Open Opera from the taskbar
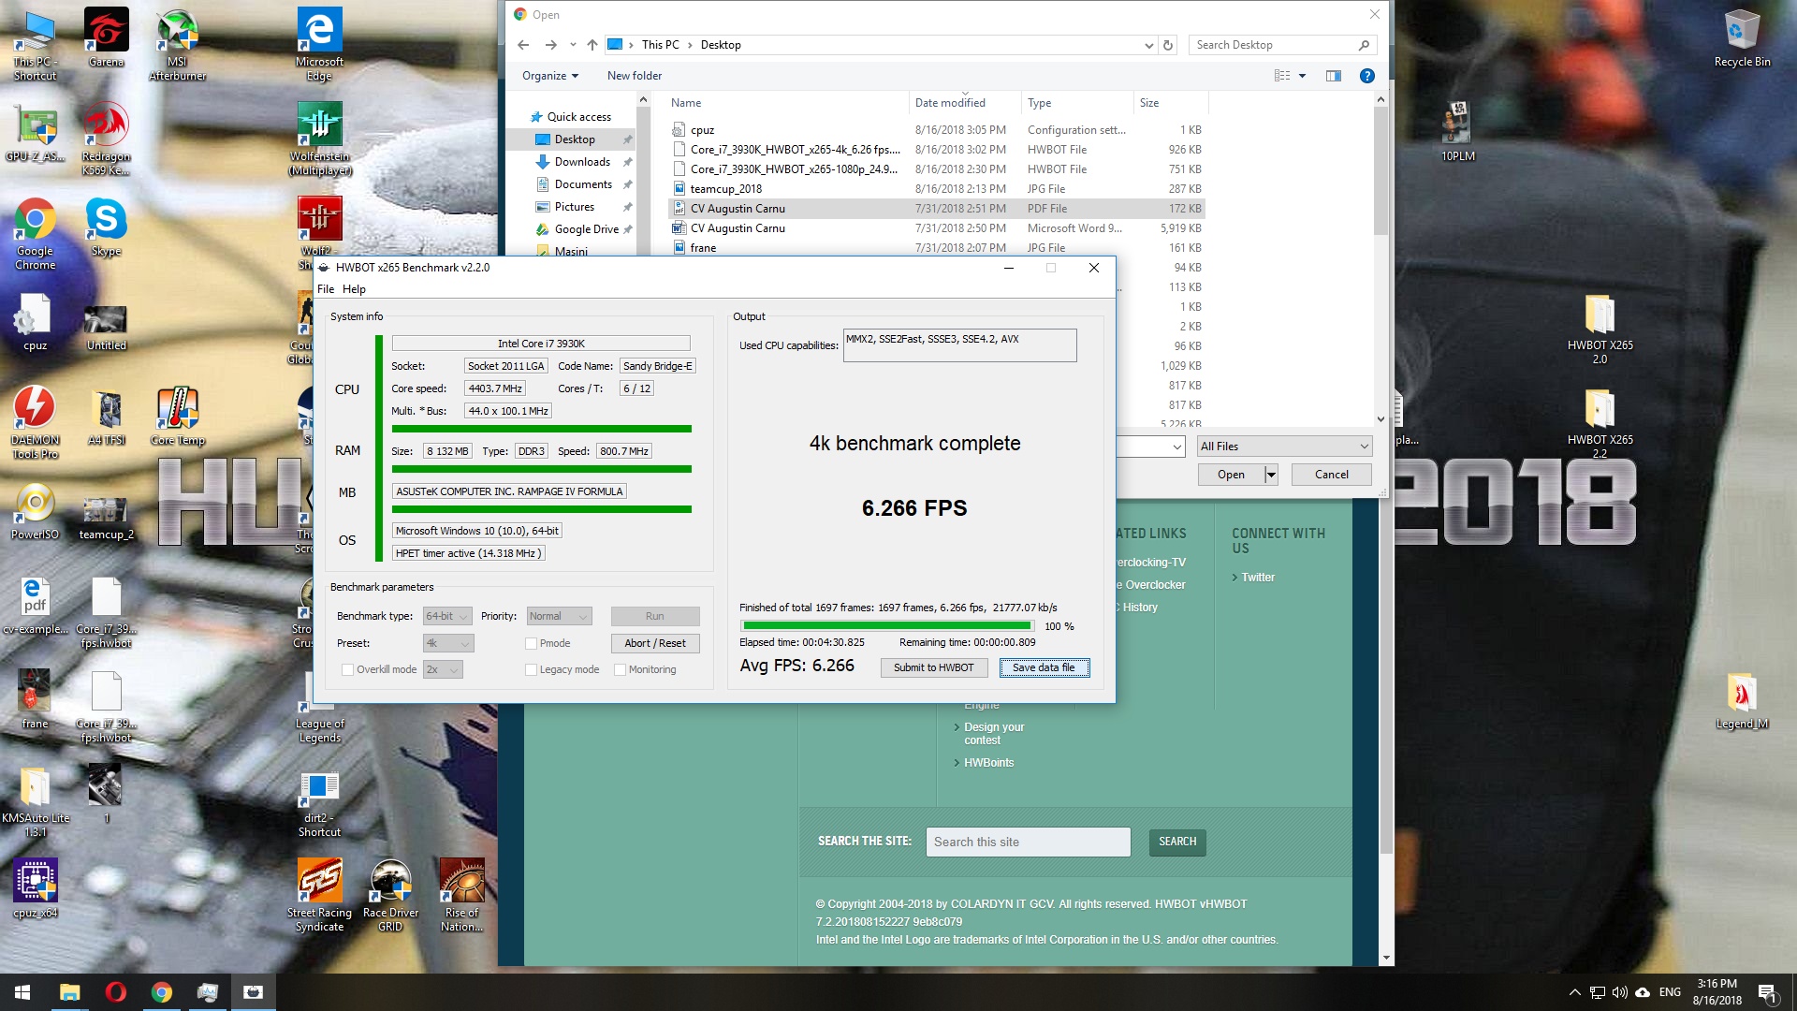Screen dimensions: 1797x1011 [x=115, y=992]
